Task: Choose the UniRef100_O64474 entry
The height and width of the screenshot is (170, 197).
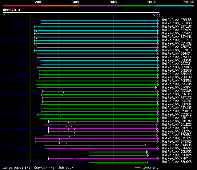Action: click(x=177, y=54)
